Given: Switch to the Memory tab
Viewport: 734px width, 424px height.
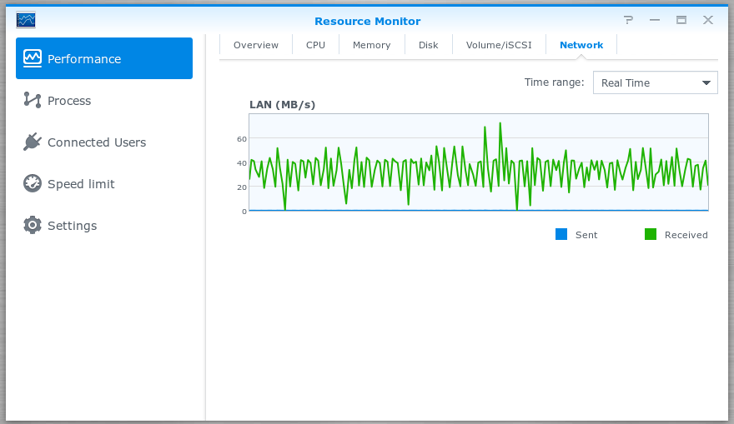Looking at the screenshot, I should (372, 45).
